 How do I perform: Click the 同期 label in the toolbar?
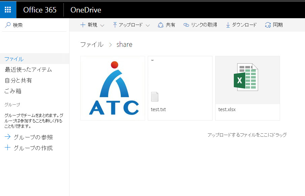coord(278,25)
